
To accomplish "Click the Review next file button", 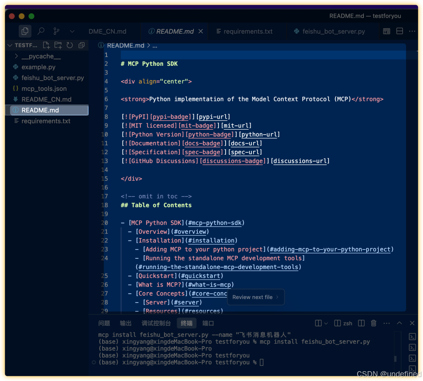I will tap(255, 297).
